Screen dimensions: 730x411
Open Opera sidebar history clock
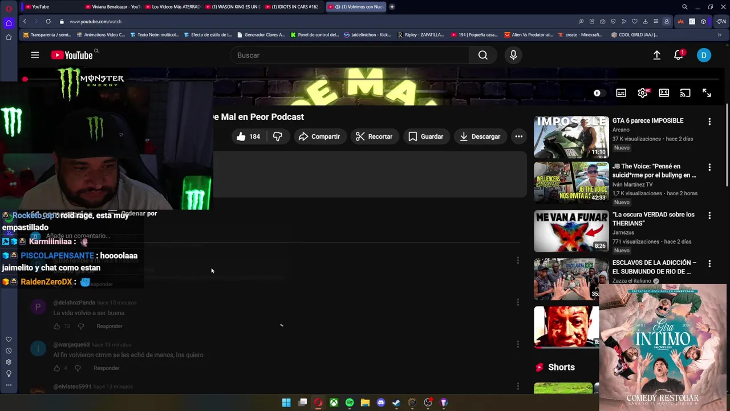click(x=9, y=350)
